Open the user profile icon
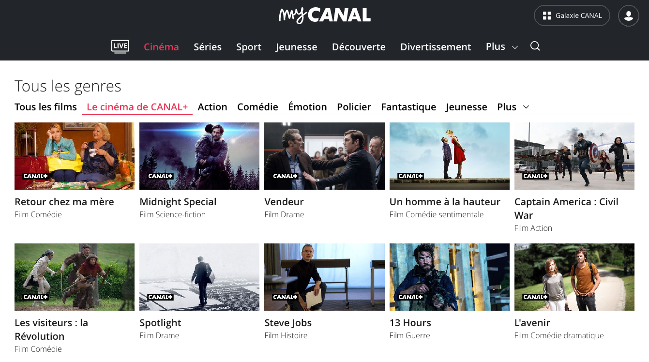 pos(629,15)
